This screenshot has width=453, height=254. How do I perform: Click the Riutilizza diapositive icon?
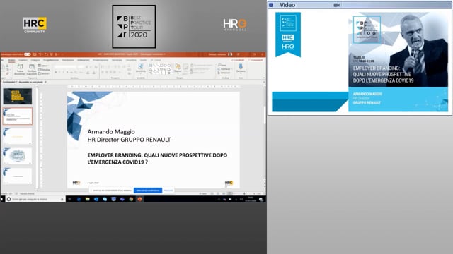pyautogui.click(x=32, y=70)
